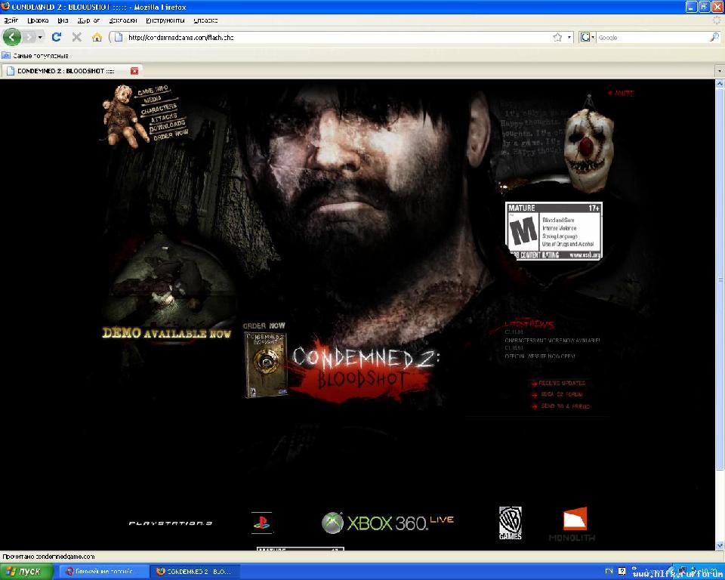Click the help icon in system tray

622,571
